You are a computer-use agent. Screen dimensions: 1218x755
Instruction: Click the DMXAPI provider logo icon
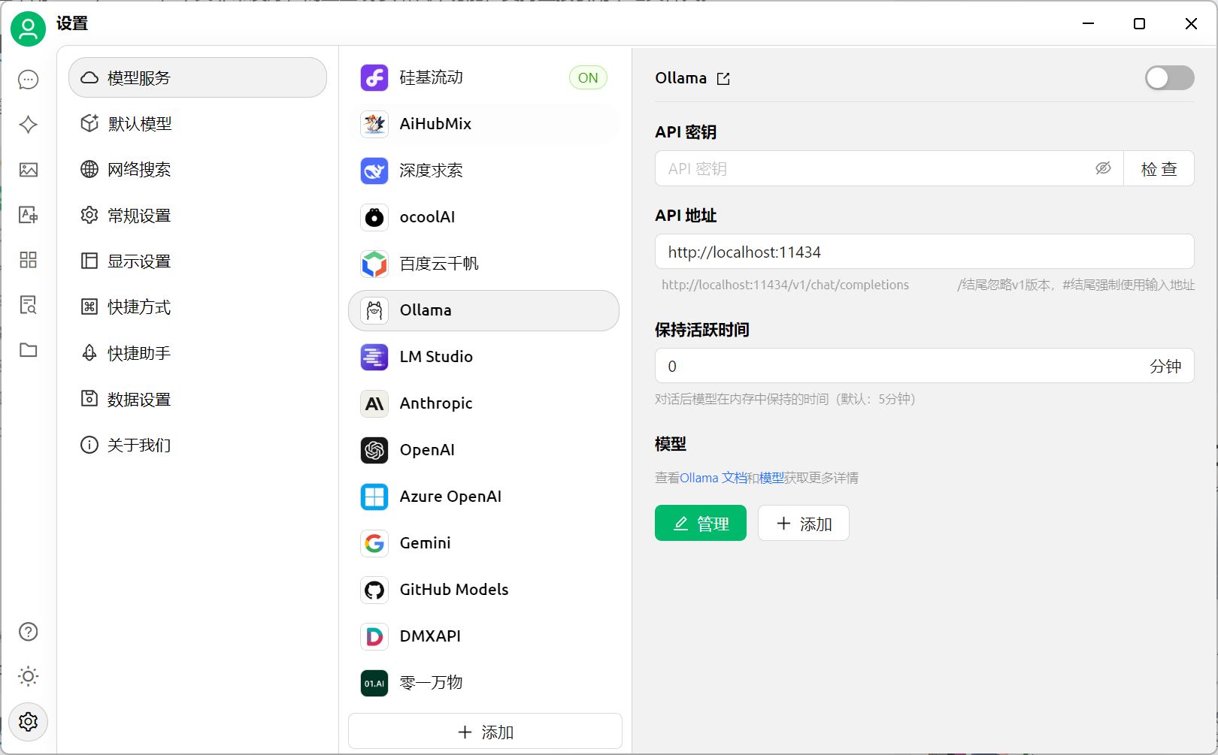374,636
